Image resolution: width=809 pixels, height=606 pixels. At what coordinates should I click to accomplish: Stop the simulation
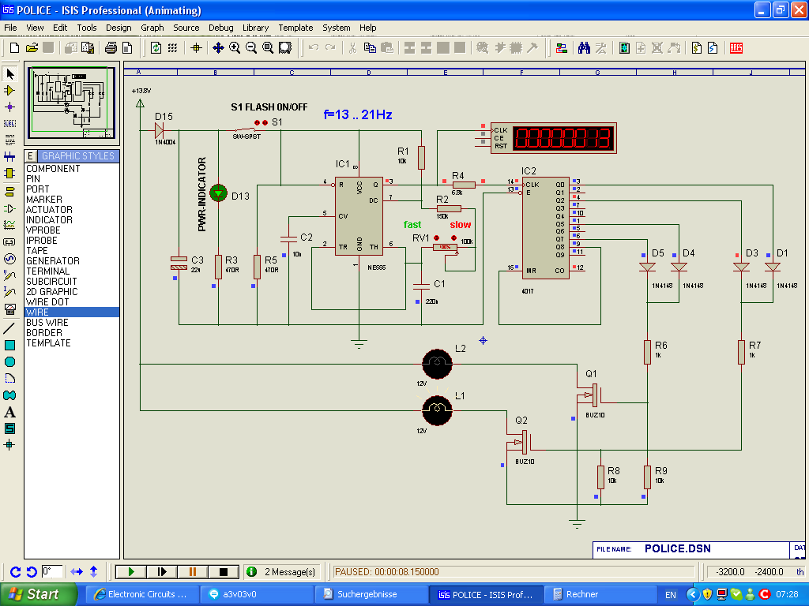(224, 571)
